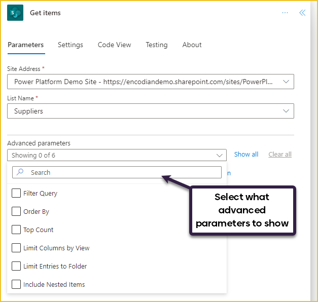Go to the Testing tab
Viewport: 318px width, 302px height.
tap(157, 45)
